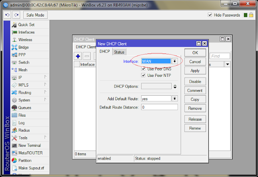Click the Undo arrow icon
This screenshot has height=177, width=258.
[x=7, y=15]
